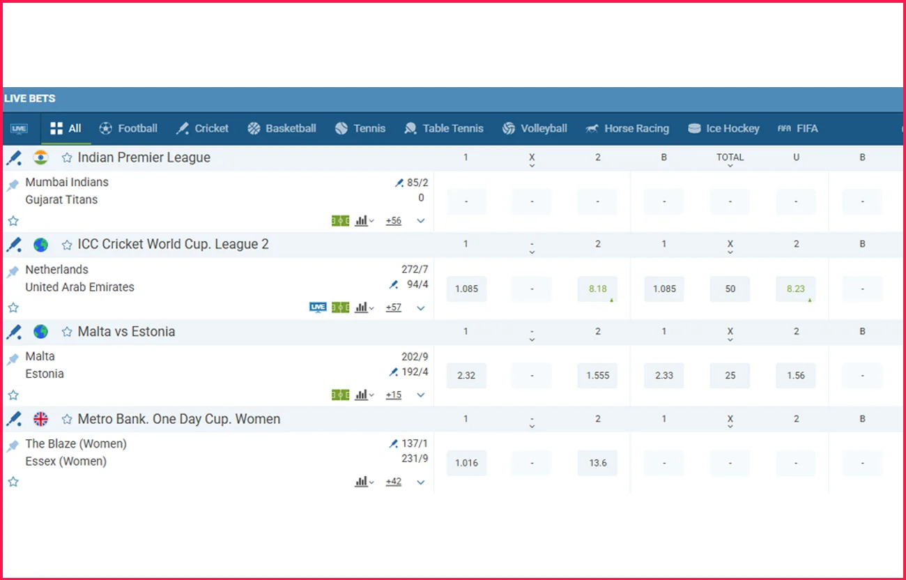Viewport: 906px width, 580px height.
Task: Click the cricket icon beside Indian Premier League
Action: coord(14,158)
